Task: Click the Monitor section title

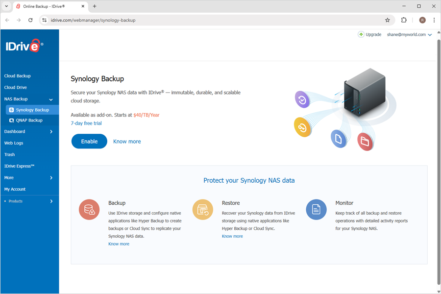Action: point(344,203)
